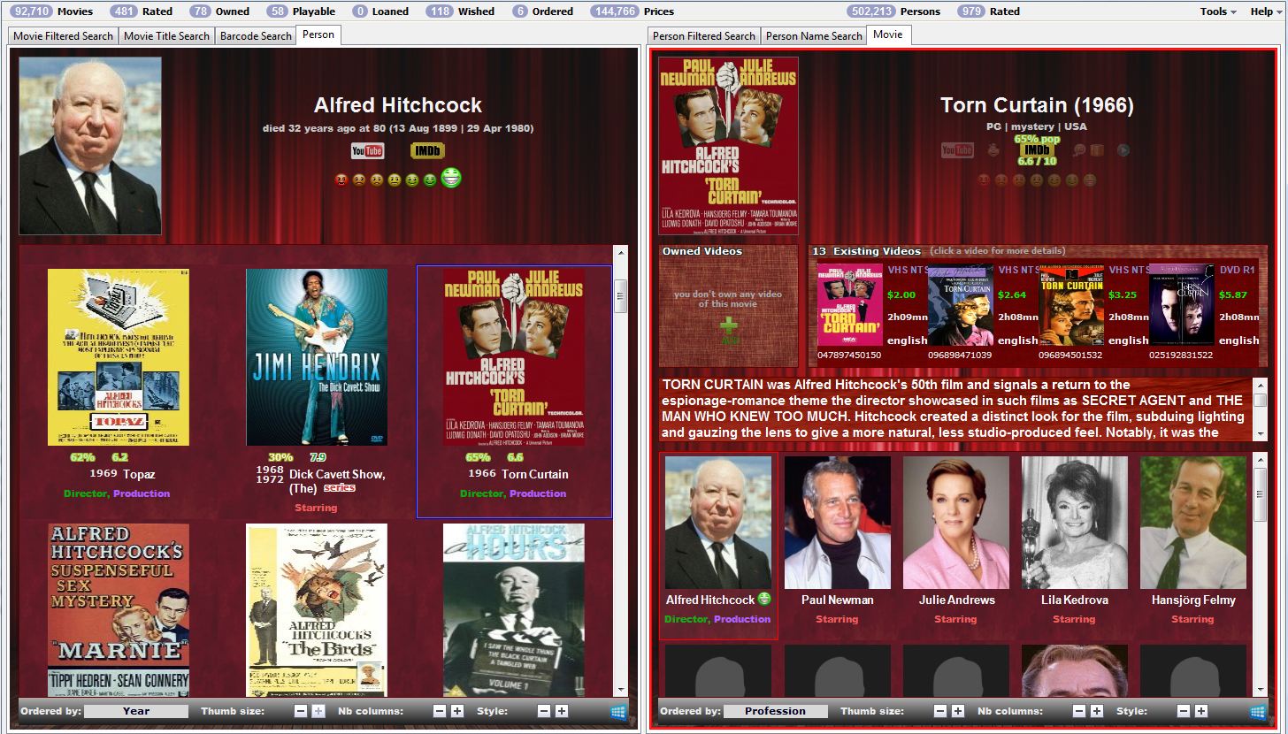Rate Hitchcock with the red angry smiley

[x=341, y=180]
